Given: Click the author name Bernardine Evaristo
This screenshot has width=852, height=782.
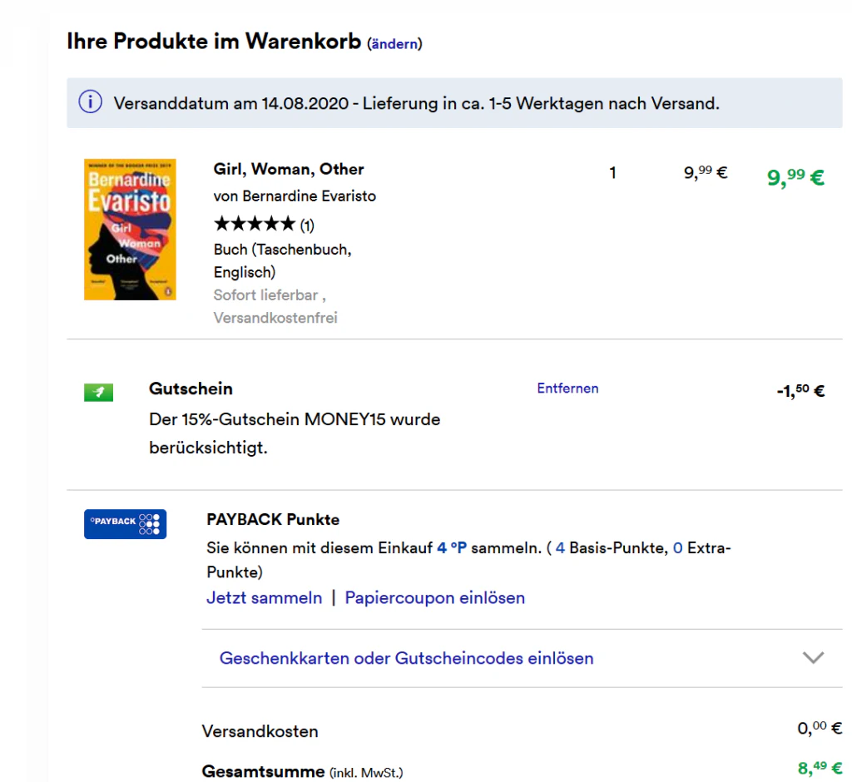Looking at the screenshot, I should coord(309,195).
